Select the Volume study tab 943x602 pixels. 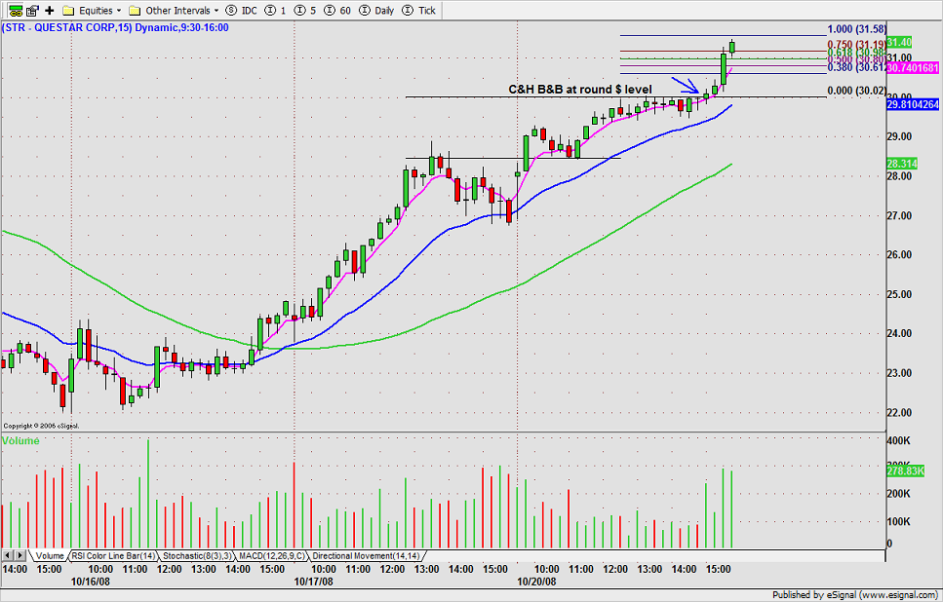(x=49, y=556)
